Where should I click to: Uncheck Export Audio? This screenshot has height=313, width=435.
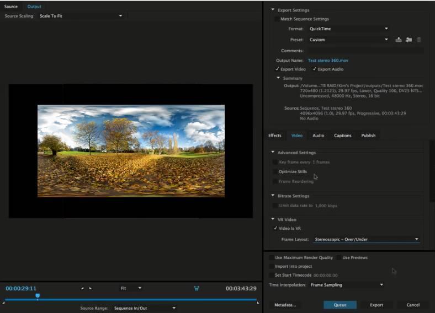click(314, 69)
